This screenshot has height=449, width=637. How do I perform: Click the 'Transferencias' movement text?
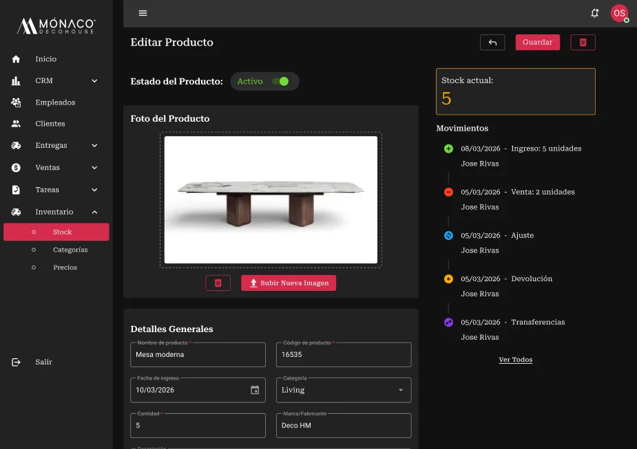click(538, 322)
